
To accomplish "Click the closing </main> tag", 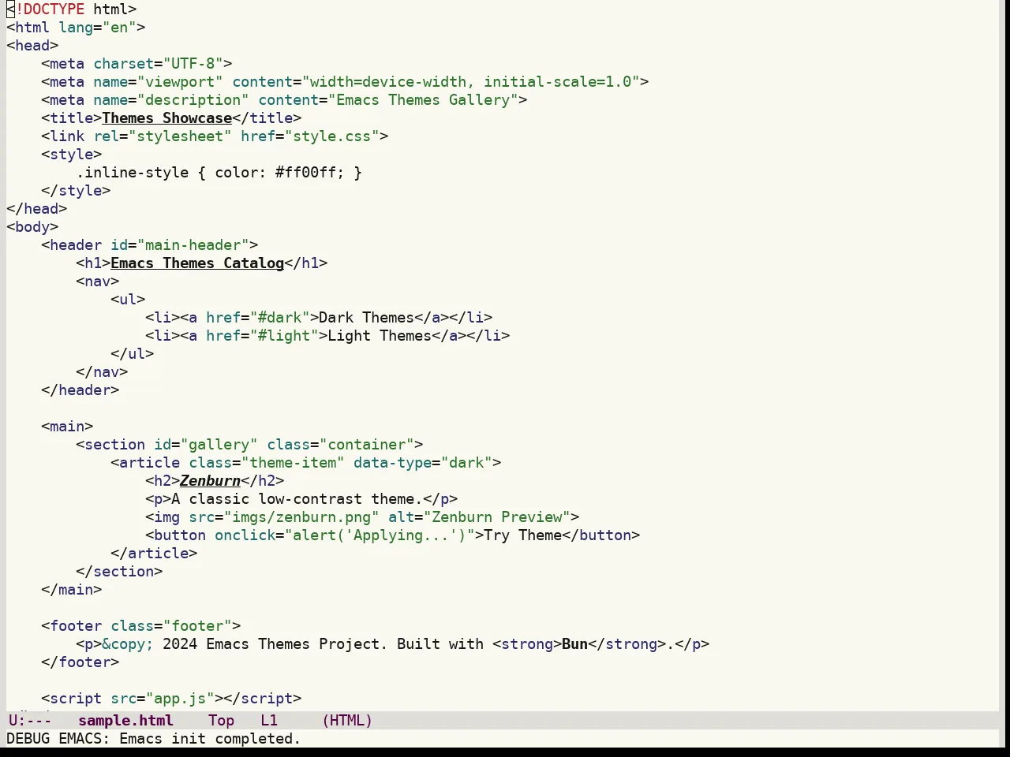I will (x=72, y=590).
